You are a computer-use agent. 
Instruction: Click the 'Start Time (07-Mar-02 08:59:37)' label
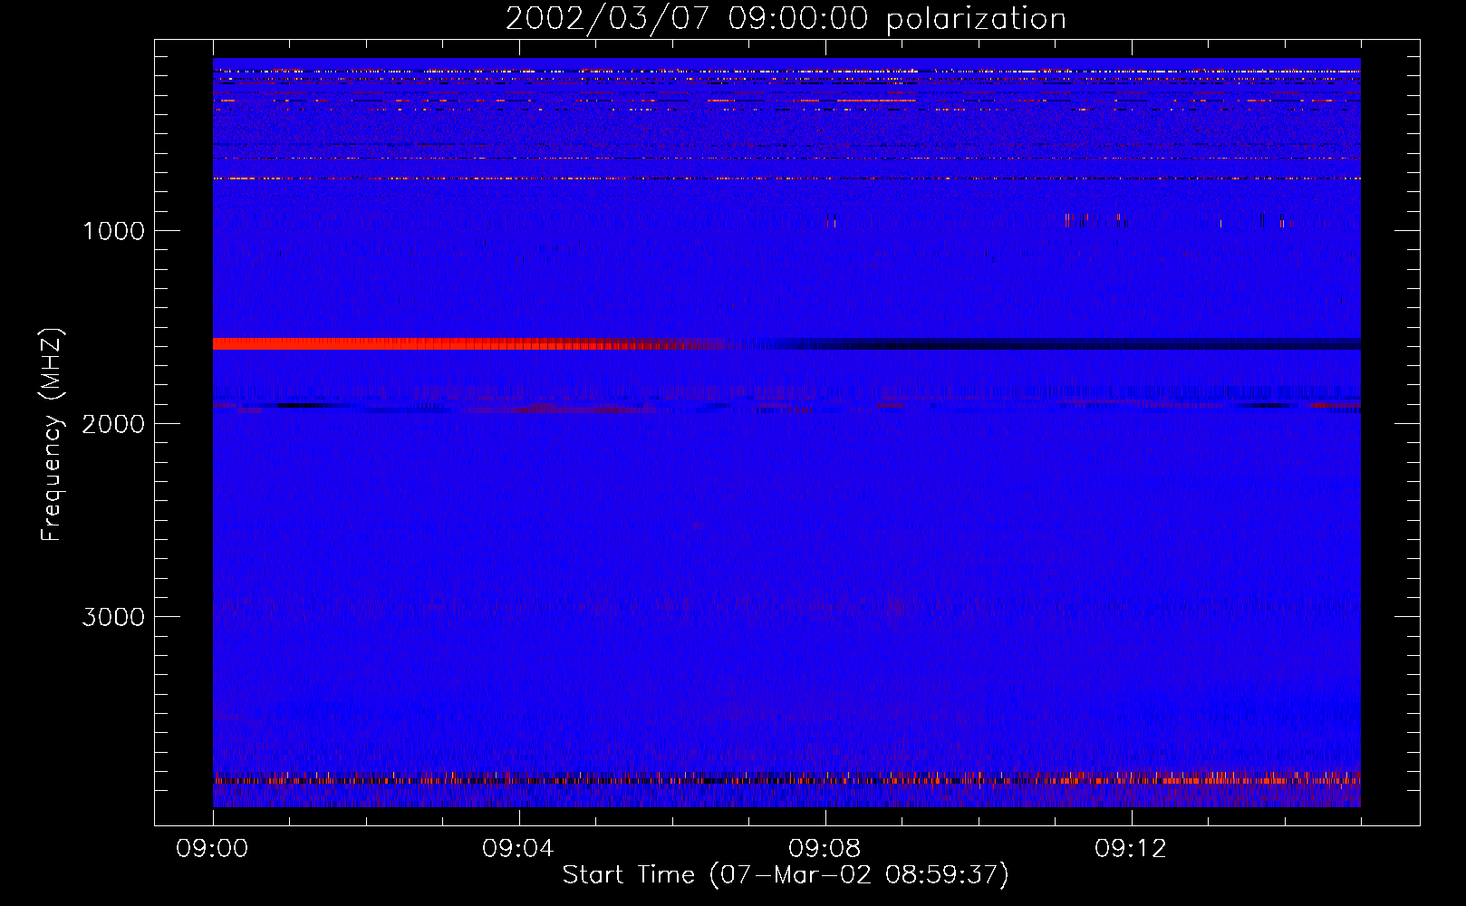point(786,875)
